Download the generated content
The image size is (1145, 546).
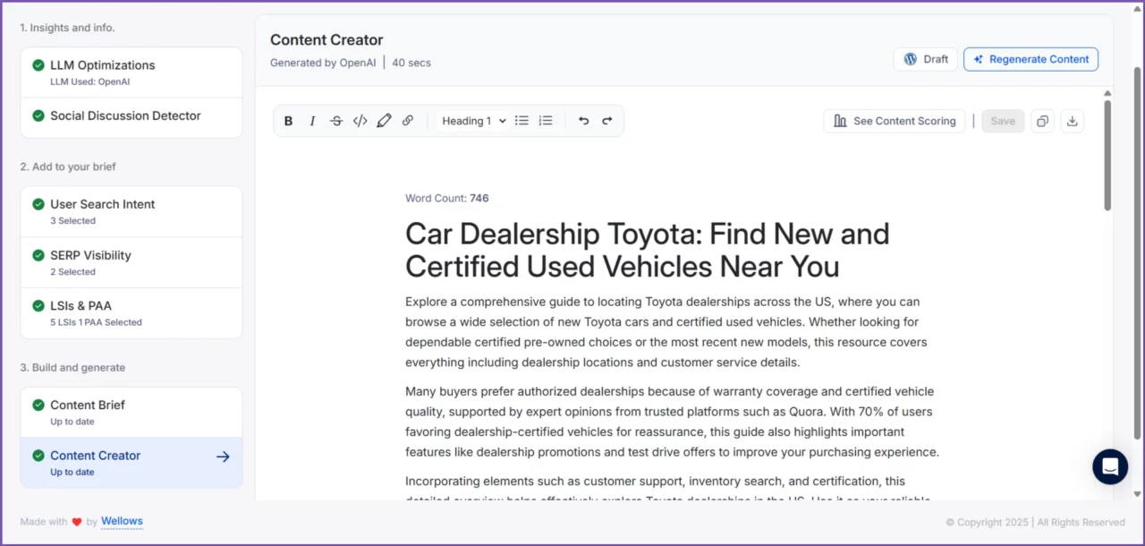[1072, 121]
